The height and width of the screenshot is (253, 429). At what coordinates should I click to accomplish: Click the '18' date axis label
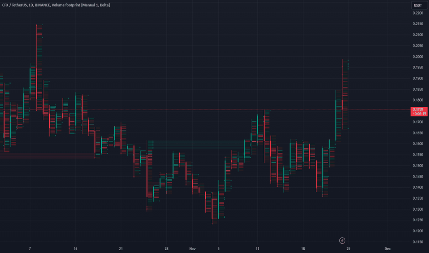pos(303,248)
